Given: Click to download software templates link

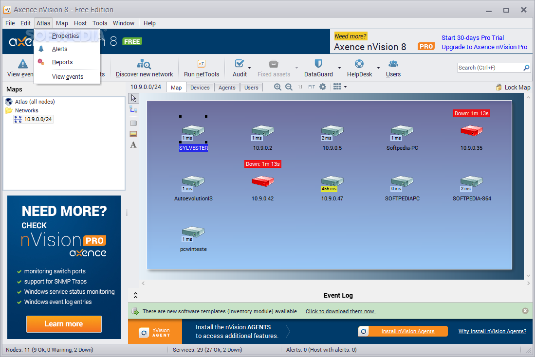Looking at the screenshot, I should coord(340,311).
